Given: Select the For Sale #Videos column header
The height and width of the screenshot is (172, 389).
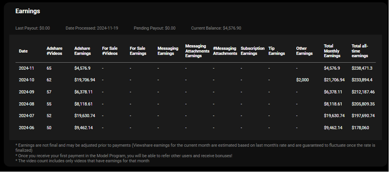Looking at the screenshot, I should tap(110, 51).
